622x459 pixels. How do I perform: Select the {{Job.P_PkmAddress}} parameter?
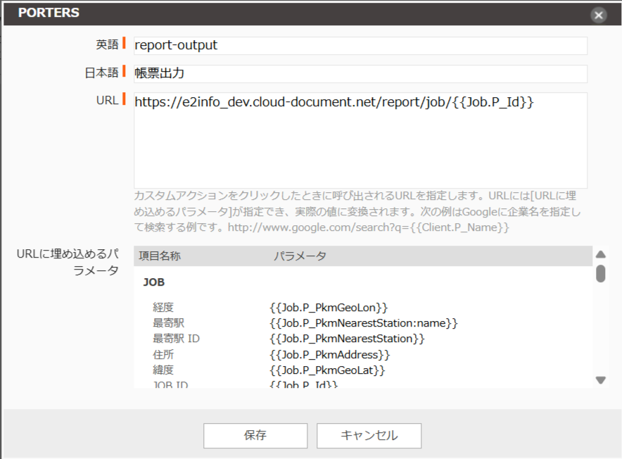(329, 354)
